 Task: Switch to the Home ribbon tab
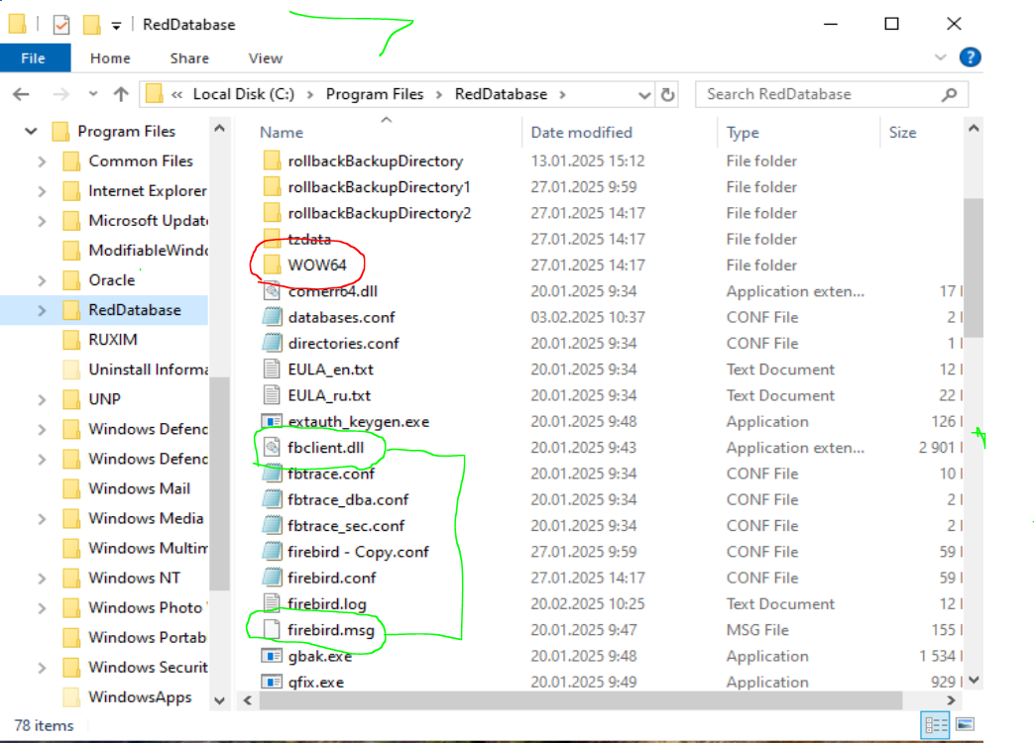click(110, 58)
